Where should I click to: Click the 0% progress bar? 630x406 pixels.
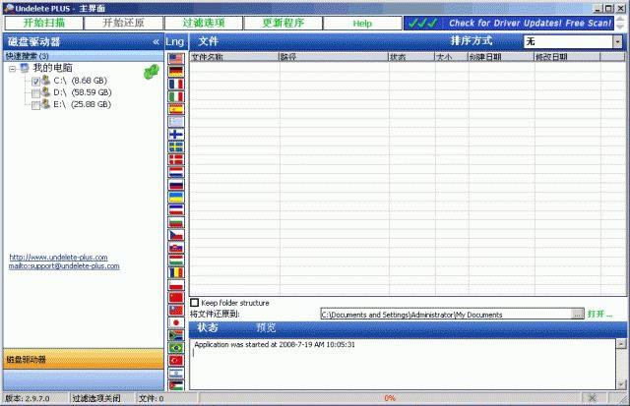pos(390,398)
